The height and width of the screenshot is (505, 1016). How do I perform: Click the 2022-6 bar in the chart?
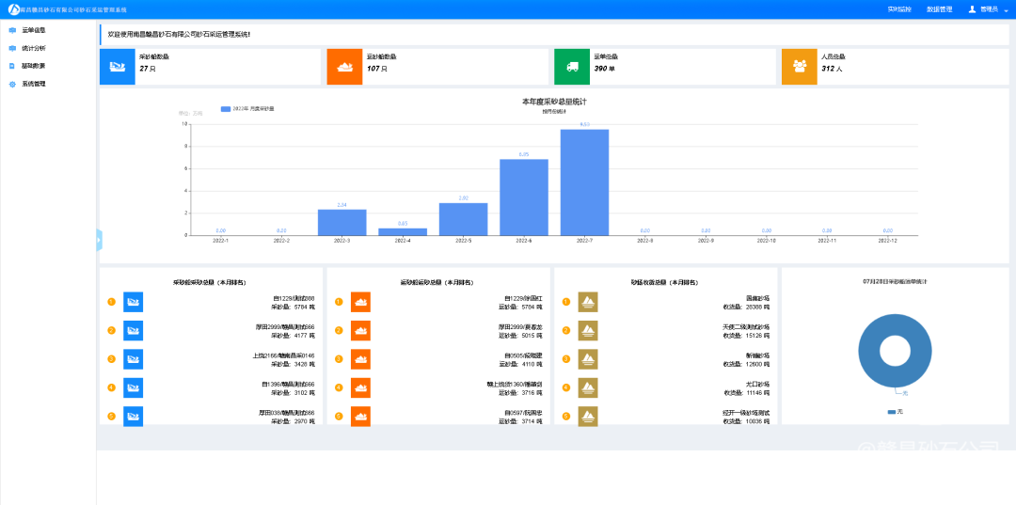pyautogui.click(x=523, y=197)
